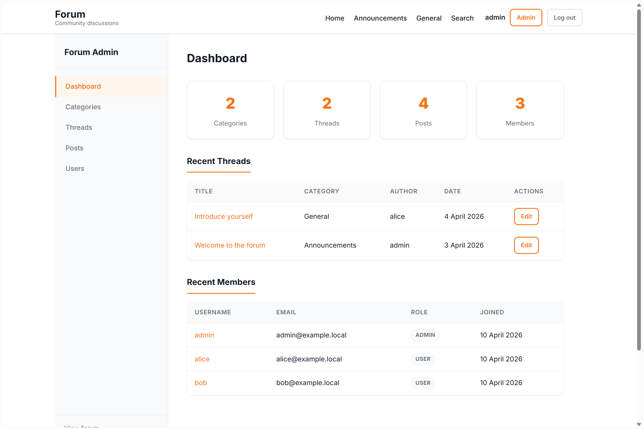This screenshot has width=644, height=429.
Task: Navigate to Home in the top navigation
Action: [335, 18]
